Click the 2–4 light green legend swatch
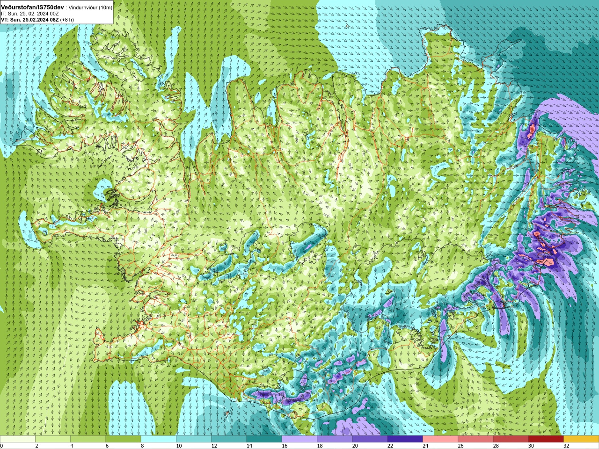Image resolution: width=599 pixels, height=449 pixels. [x=53, y=439]
